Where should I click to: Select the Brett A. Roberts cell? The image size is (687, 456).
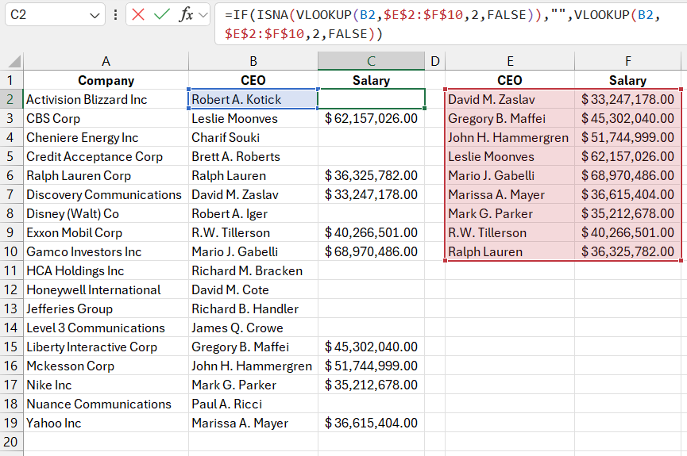pos(253,156)
